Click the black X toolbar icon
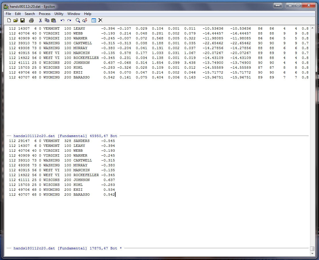This screenshot has height=260, width=319. 100,20
